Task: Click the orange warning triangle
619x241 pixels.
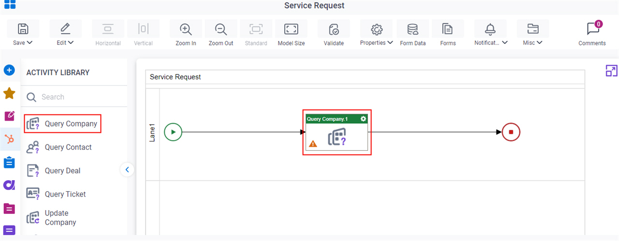Action: [313, 143]
